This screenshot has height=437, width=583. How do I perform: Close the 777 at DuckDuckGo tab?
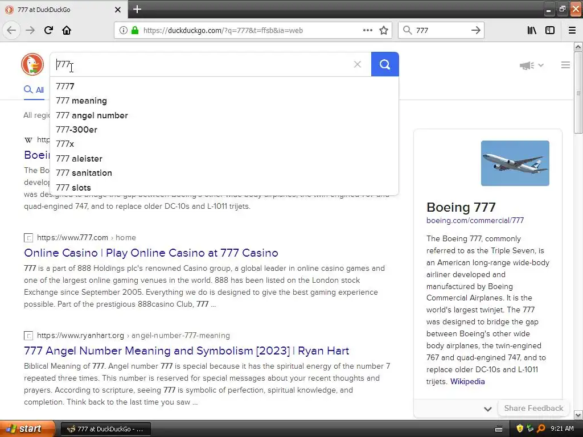(x=118, y=10)
